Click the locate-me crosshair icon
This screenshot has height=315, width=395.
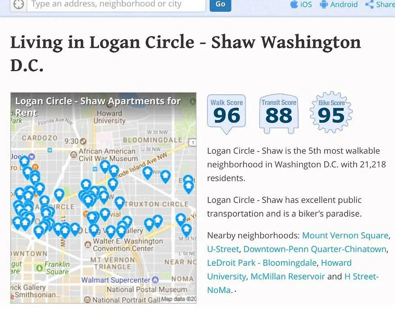point(18,4)
